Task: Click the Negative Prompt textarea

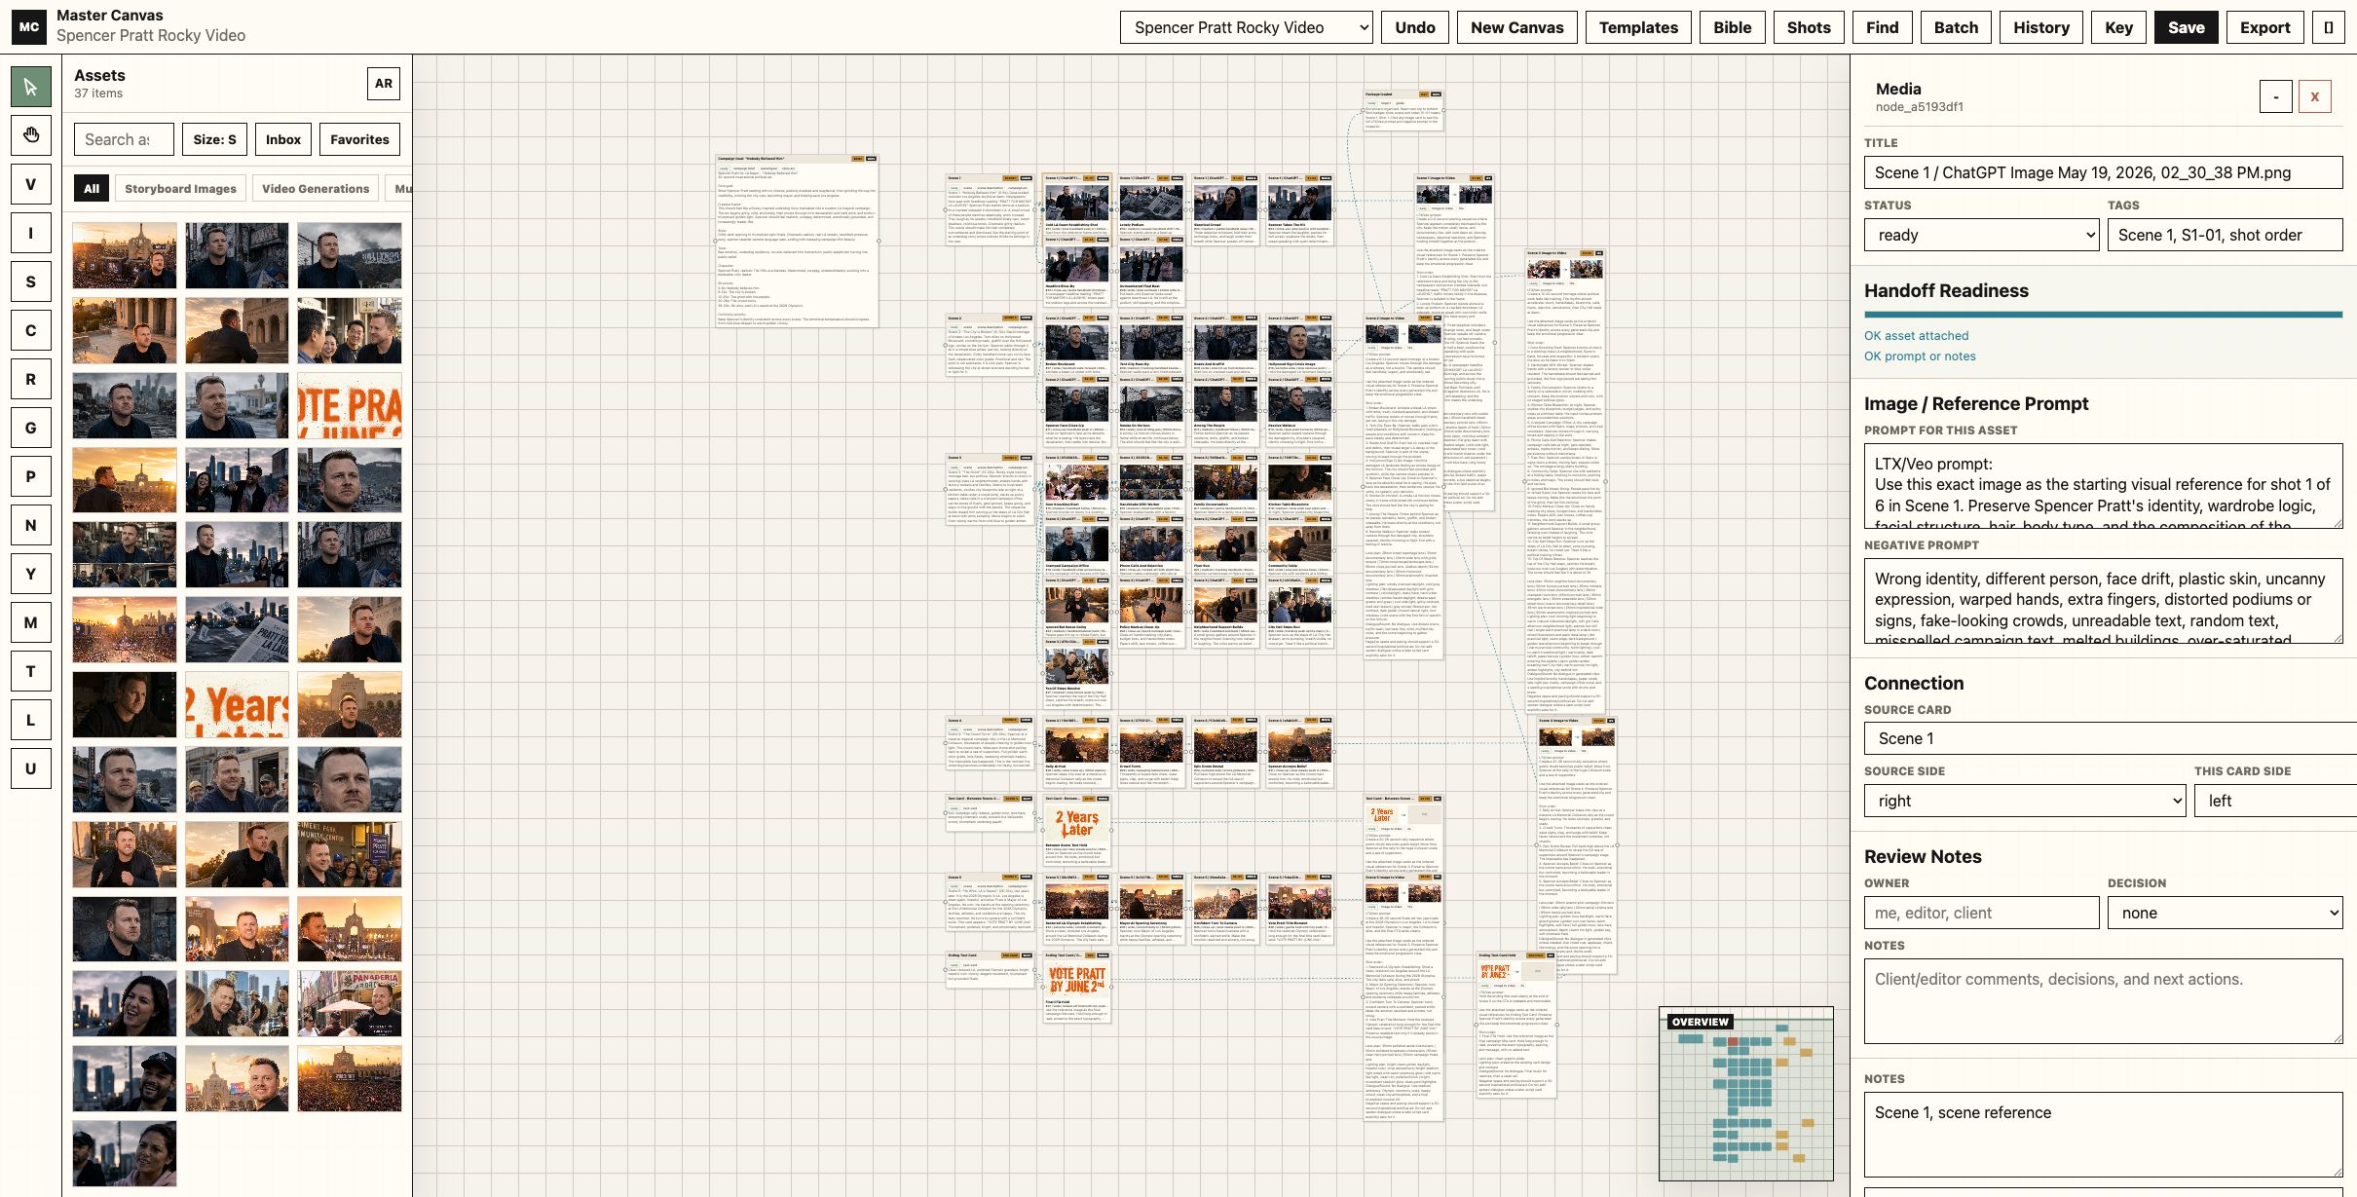Action: coord(2103,601)
